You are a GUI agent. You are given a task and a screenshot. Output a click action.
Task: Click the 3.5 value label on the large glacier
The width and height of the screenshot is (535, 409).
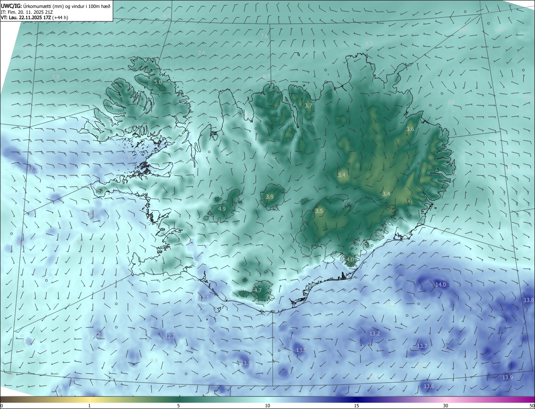(319, 211)
